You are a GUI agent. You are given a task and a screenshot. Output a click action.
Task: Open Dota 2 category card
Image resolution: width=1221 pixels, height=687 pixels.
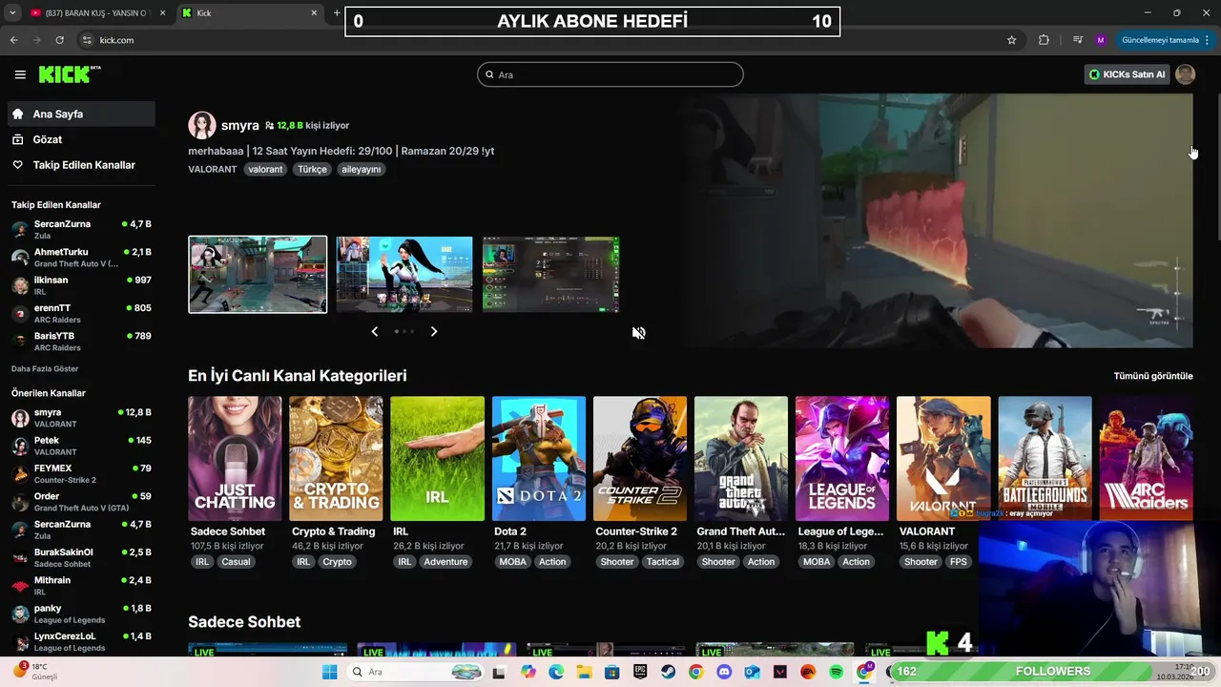tap(538, 459)
